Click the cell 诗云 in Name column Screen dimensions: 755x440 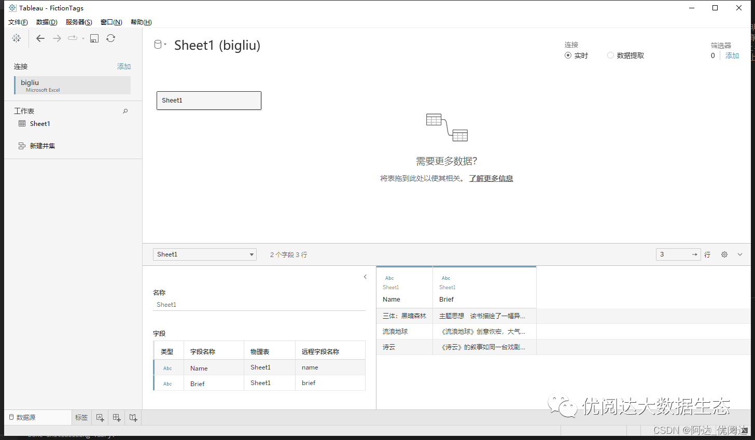[x=404, y=347]
